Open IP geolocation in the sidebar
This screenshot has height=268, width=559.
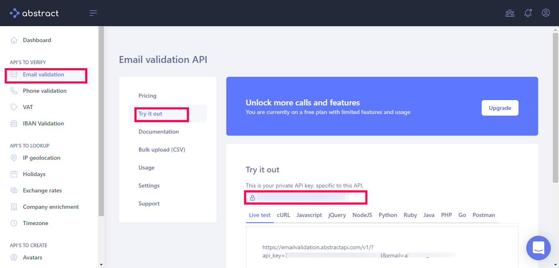[42, 158]
